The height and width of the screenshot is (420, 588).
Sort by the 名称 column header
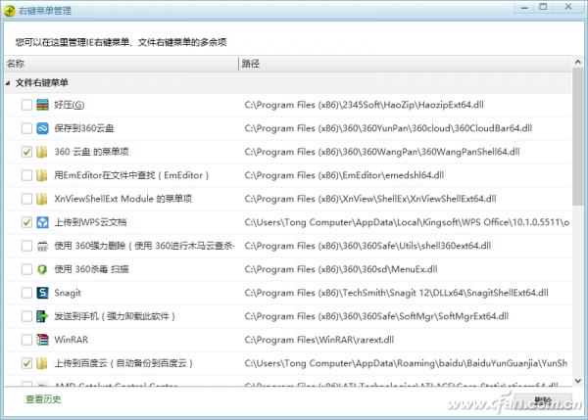point(122,64)
